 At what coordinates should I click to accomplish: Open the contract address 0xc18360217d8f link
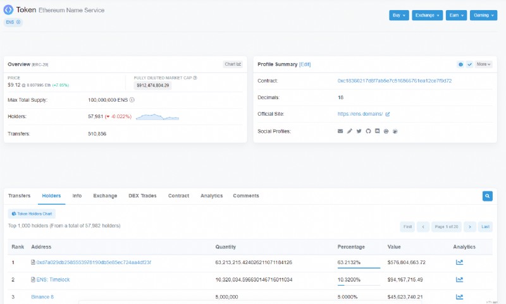tap(395, 81)
